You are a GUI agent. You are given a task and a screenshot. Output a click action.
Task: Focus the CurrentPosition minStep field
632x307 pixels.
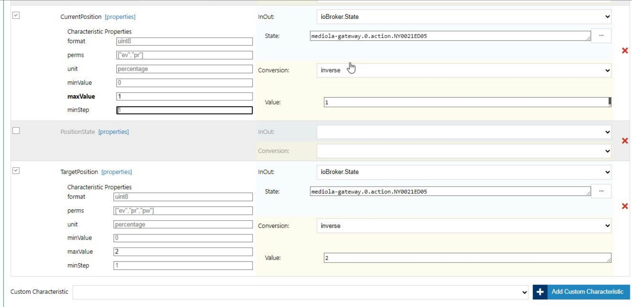point(184,110)
